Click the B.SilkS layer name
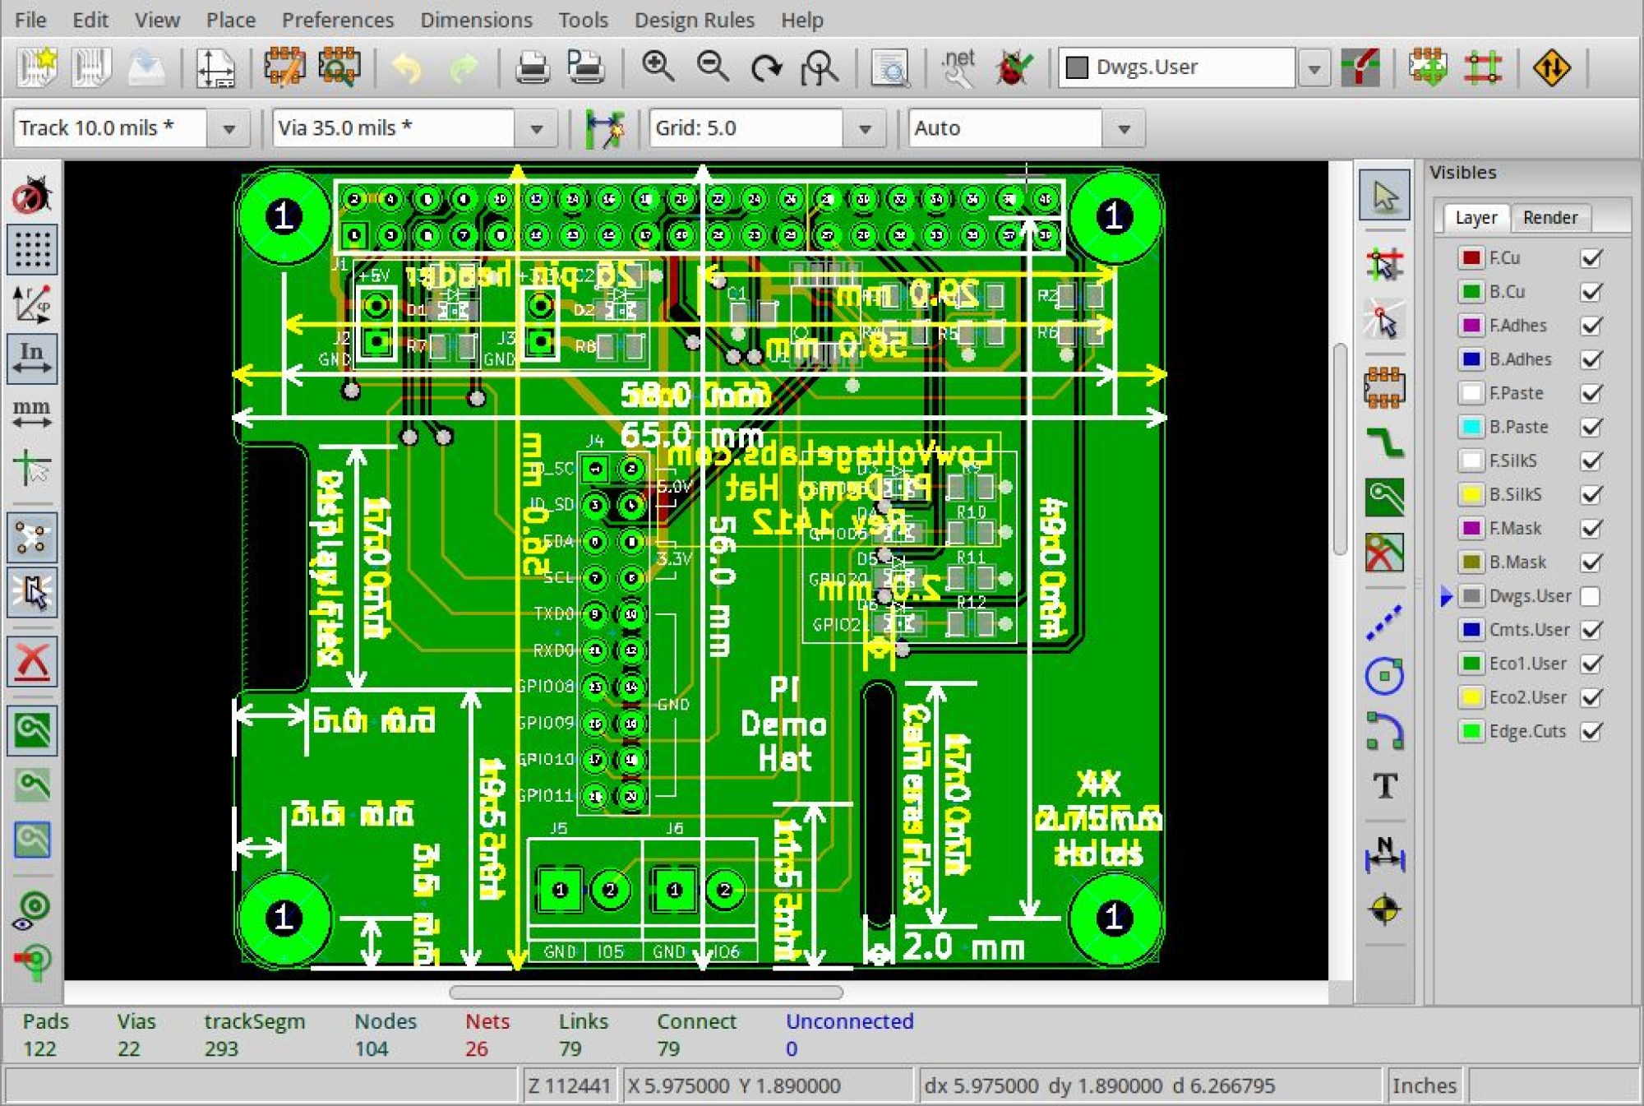 pyautogui.click(x=1515, y=494)
